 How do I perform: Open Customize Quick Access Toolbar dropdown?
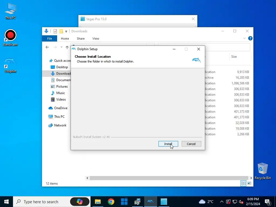tap(66, 31)
